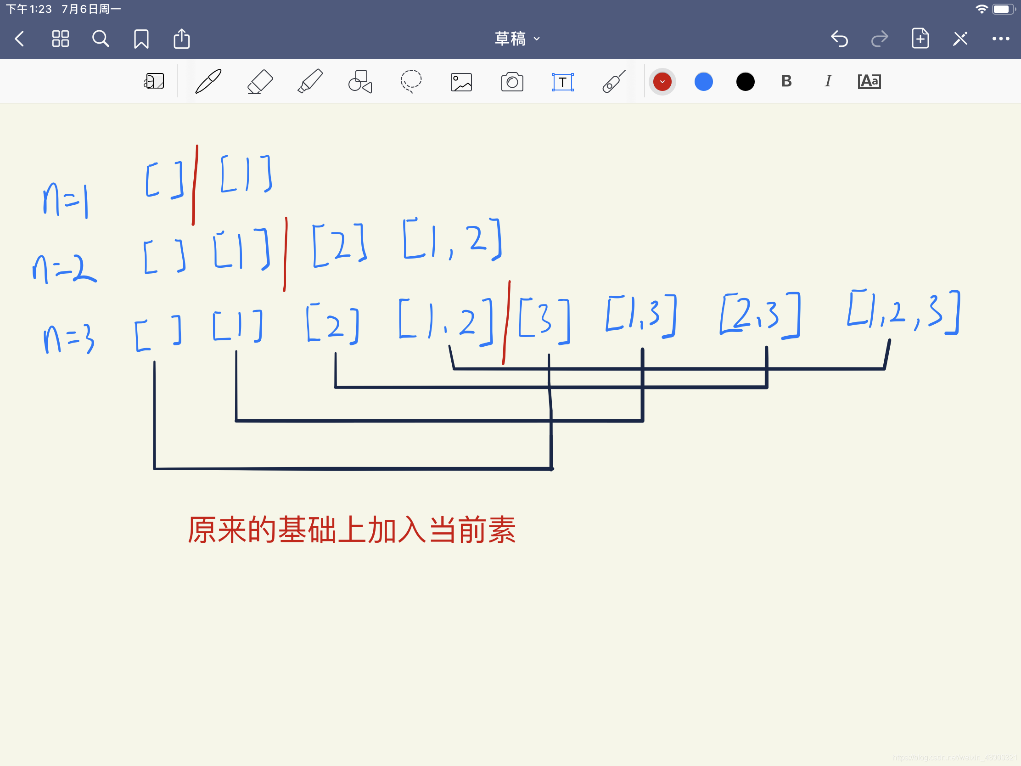Select the Eraser tool
1021x766 pixels.
click(260, 82)
